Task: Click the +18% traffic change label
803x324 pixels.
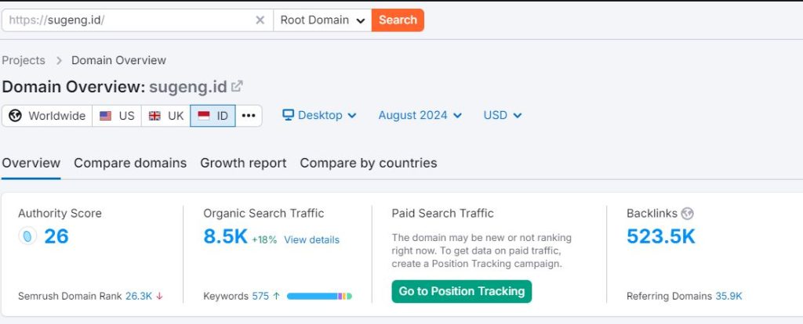Action: coord(264,239)
